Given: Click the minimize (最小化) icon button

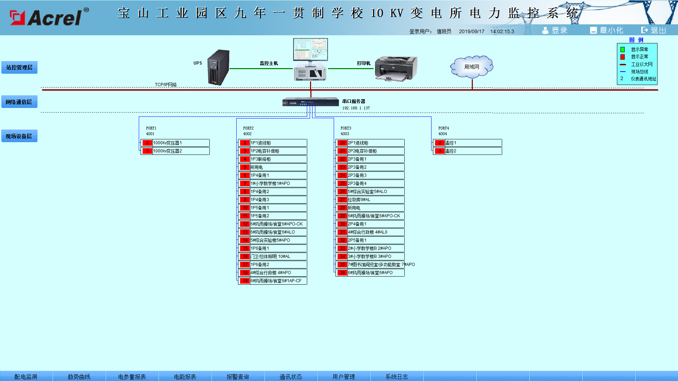Looking at the screenshot, I should click(594, 31).
